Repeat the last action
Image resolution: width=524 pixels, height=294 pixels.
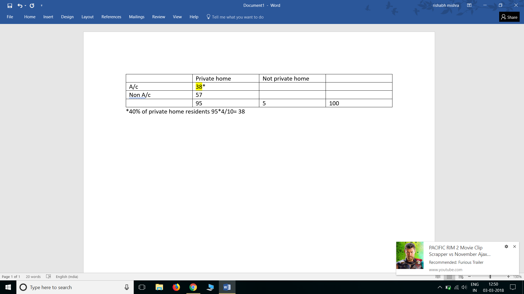[32, 5]
